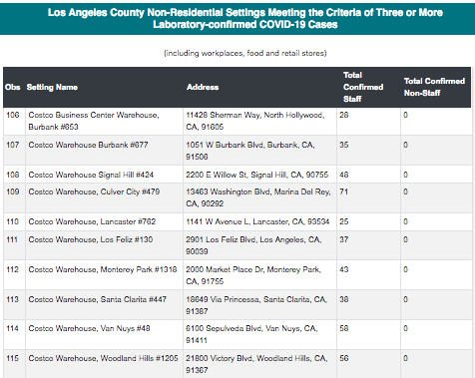The image size is (475, 378).
Task: Click observation number 115
Action: 13,358
